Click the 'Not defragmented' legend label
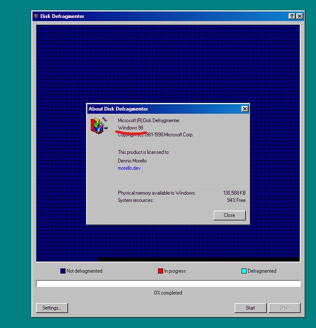The height and width of the screenshot is (328, 316). click(x=84, y=271)
